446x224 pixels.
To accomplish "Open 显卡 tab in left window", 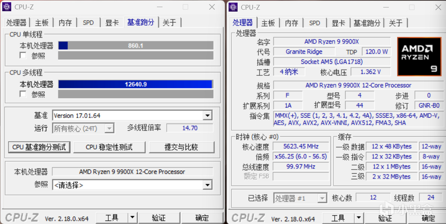I will tap(112, 23).
